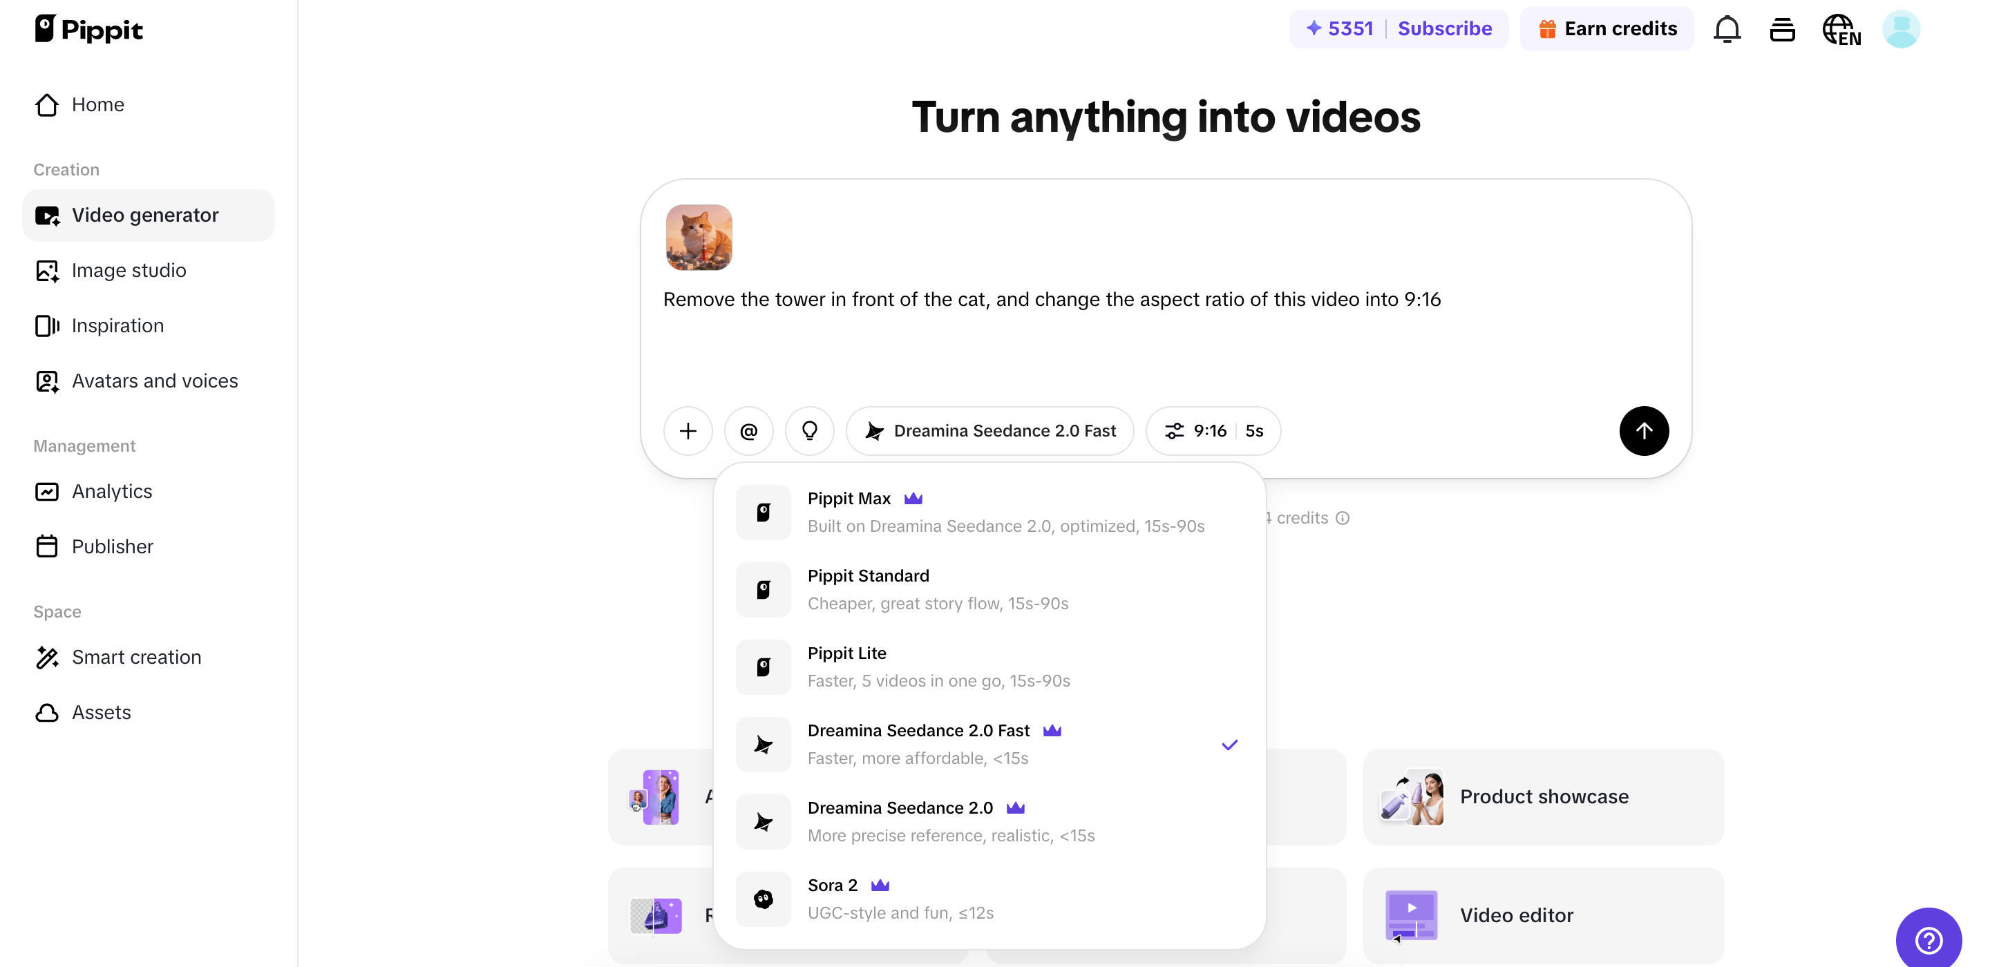This screenshot has width=1990, height=967.
Task: Click the Earn credits button
Action: 1607,28
